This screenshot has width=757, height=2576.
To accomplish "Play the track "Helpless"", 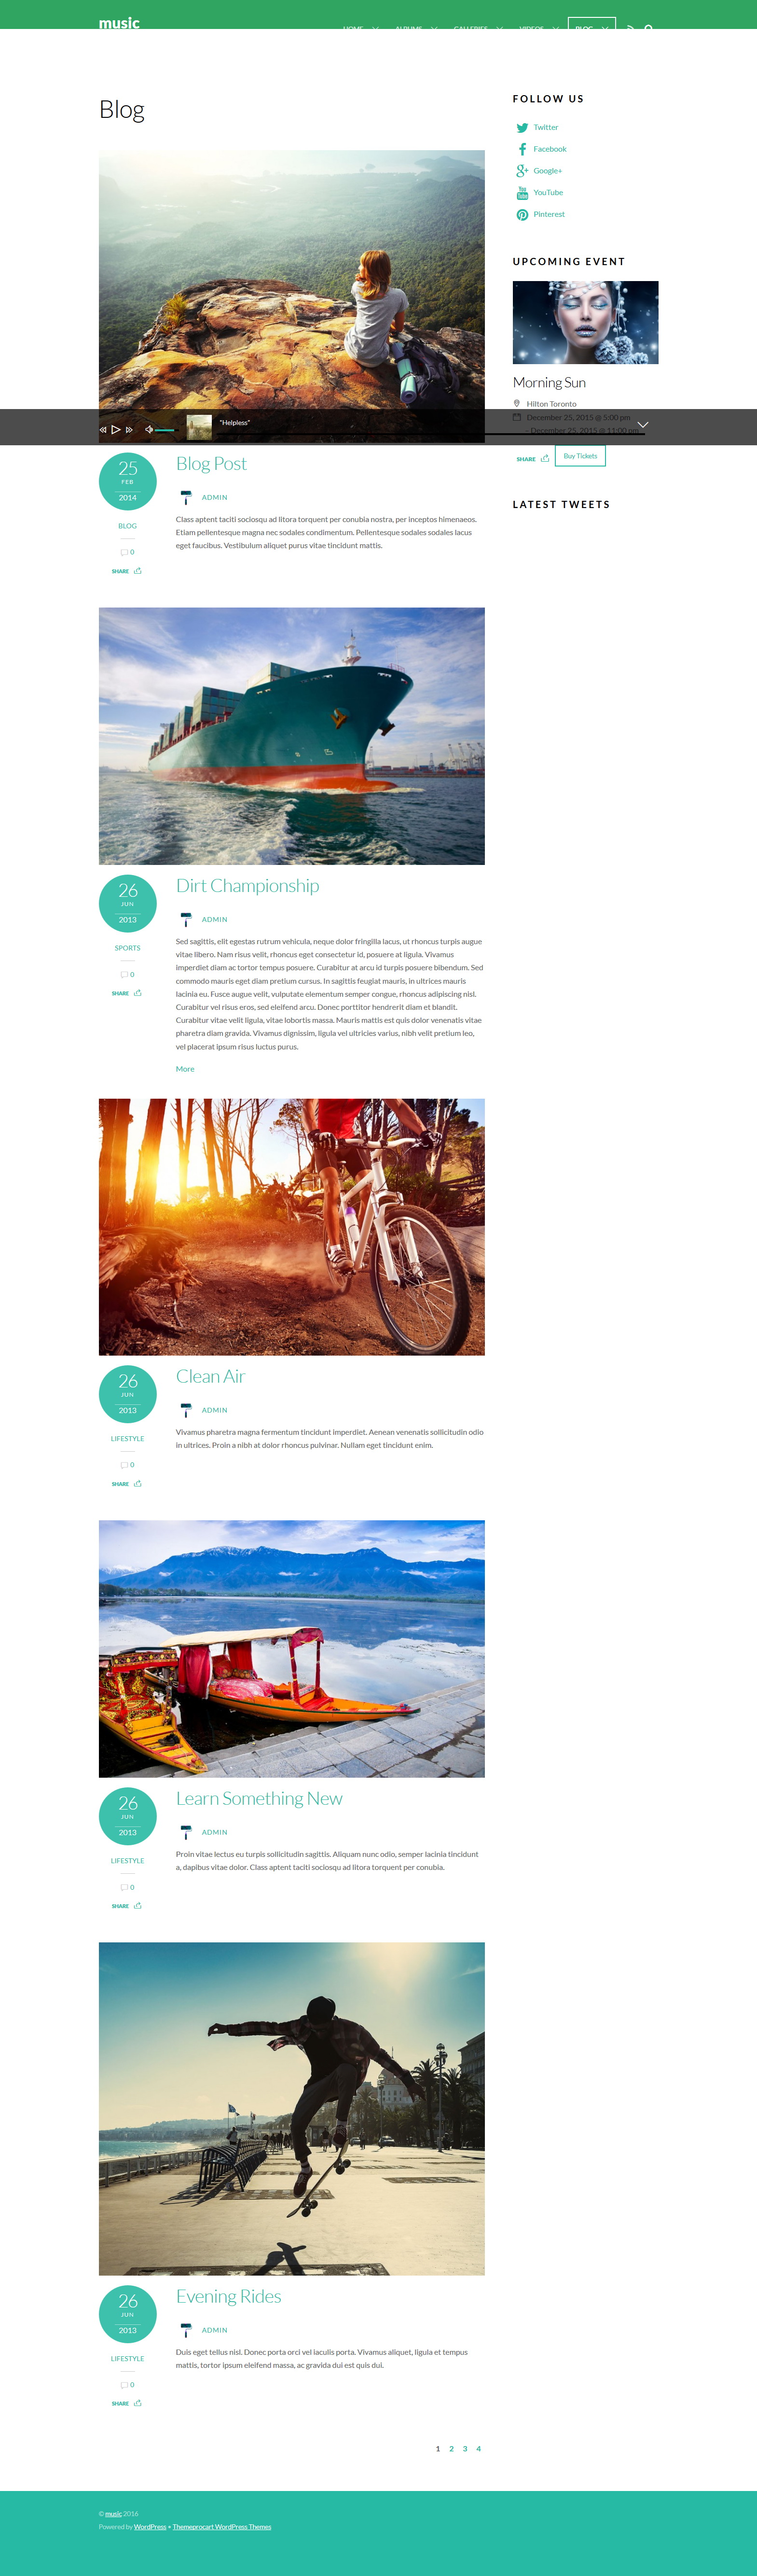I will point(116,429).
